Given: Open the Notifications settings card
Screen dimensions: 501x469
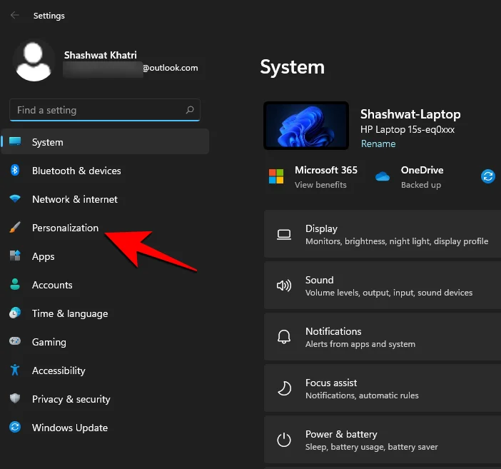Looking at the screenshot, I should pyautogui.click(x=383, y=337).
